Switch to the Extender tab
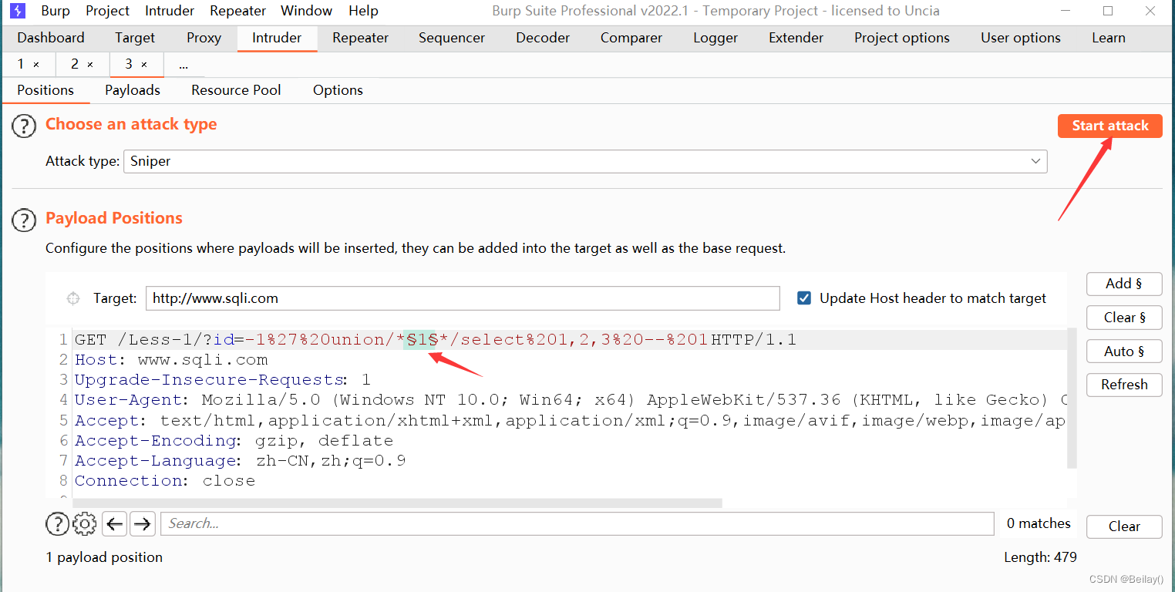 [796, 38]
